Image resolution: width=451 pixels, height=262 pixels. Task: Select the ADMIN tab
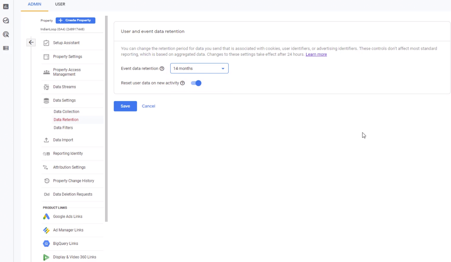pyautogui.click(x=34, y=4)
